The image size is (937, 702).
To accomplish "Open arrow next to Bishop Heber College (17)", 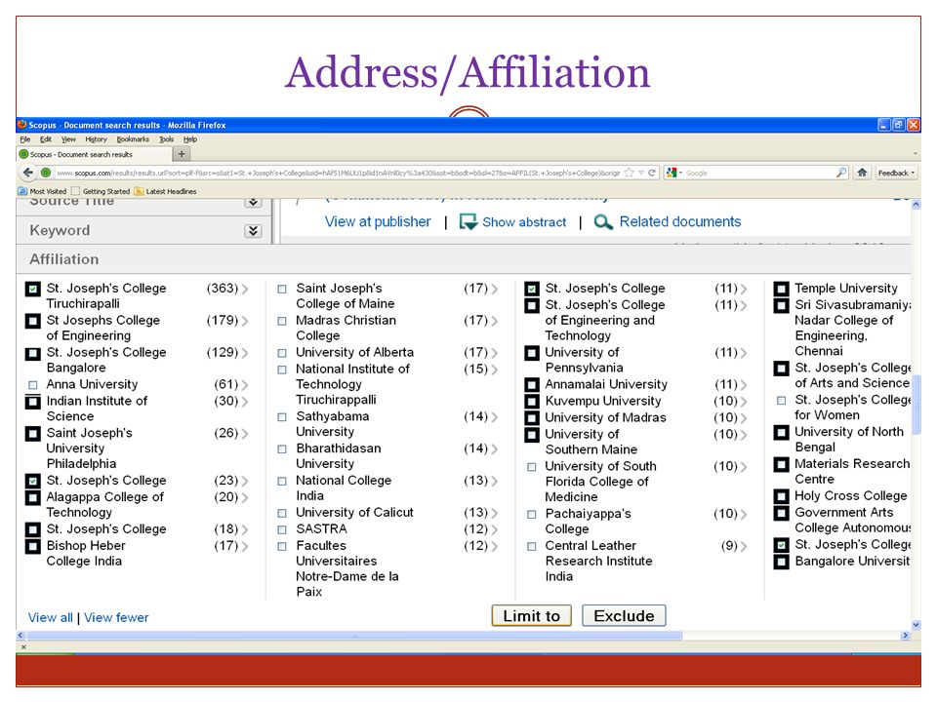I will (244, 546).
